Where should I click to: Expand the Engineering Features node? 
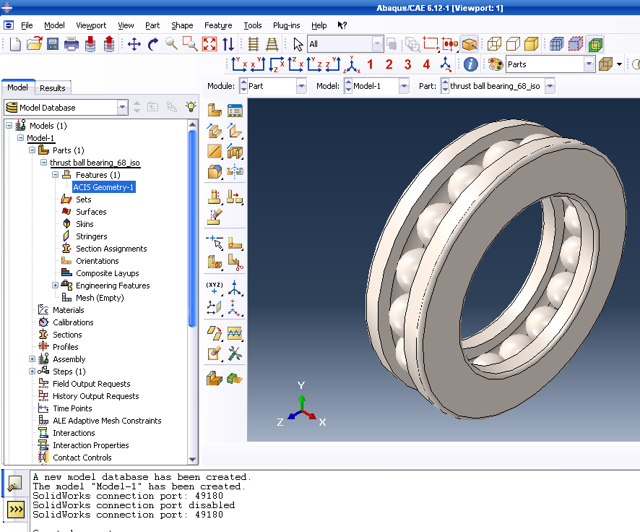[55, 286]
